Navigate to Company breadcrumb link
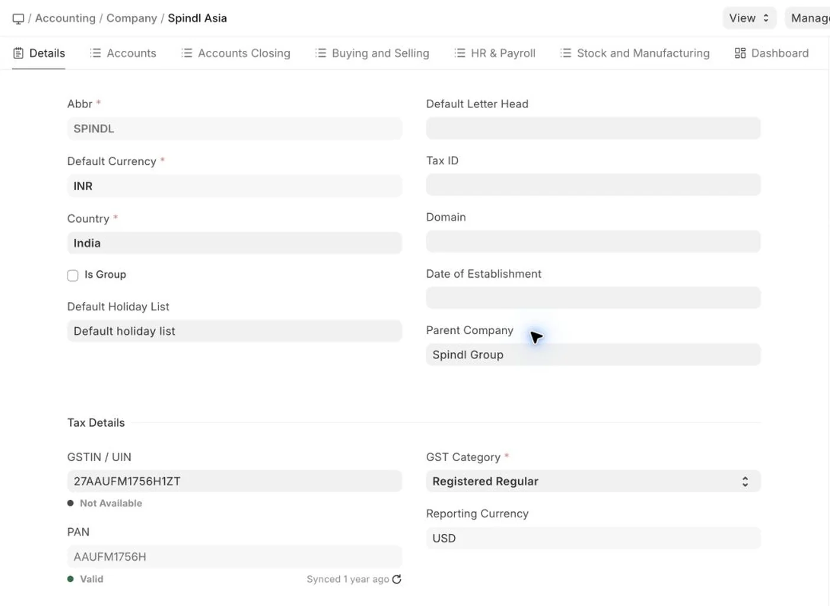Screen dimensions: 830x606 132,18
